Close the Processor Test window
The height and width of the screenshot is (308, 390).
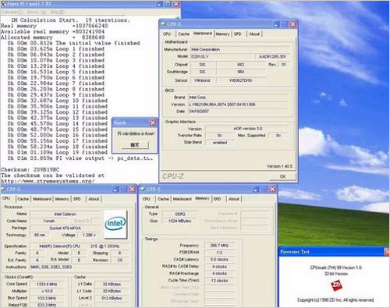(387, 252)
